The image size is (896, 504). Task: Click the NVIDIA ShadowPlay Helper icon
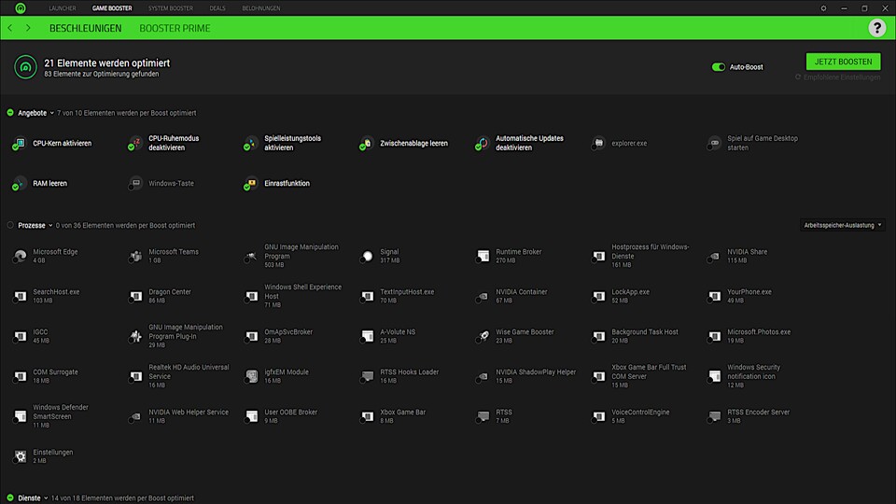pyautogui.click(x=483, y=375)
